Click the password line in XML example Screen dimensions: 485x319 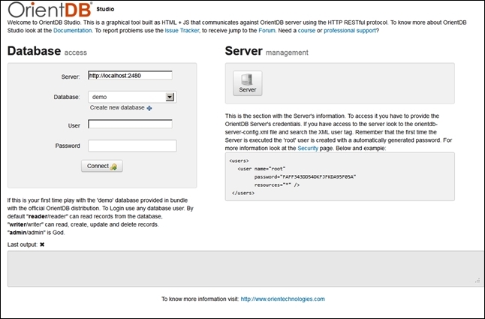[x=306, y=177]
